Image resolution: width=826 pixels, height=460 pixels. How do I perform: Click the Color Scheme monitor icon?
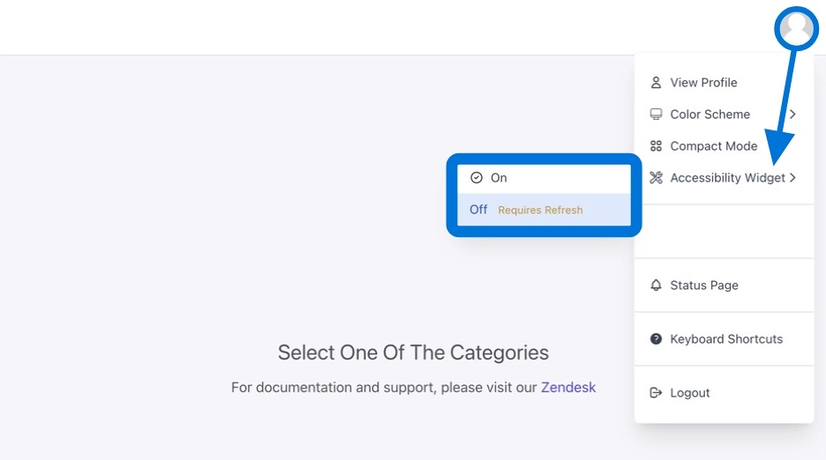pyautogui.click(x=656, y=115)
